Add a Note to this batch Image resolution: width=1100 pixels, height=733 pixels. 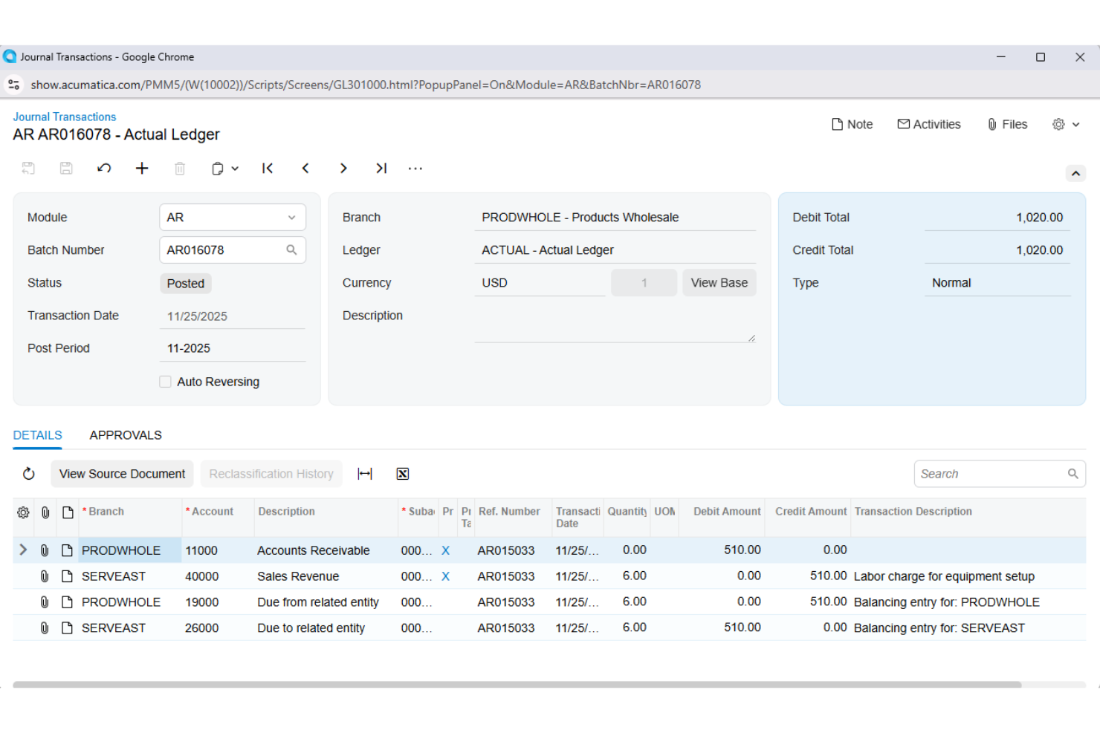pyautogui.click(x=852, y=124)
